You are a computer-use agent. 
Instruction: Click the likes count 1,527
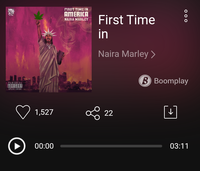pyautogui.click(x=44, y=112)
